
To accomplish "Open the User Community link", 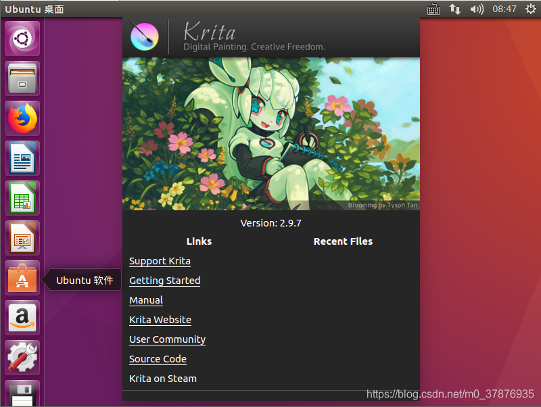I will point(167,339).
